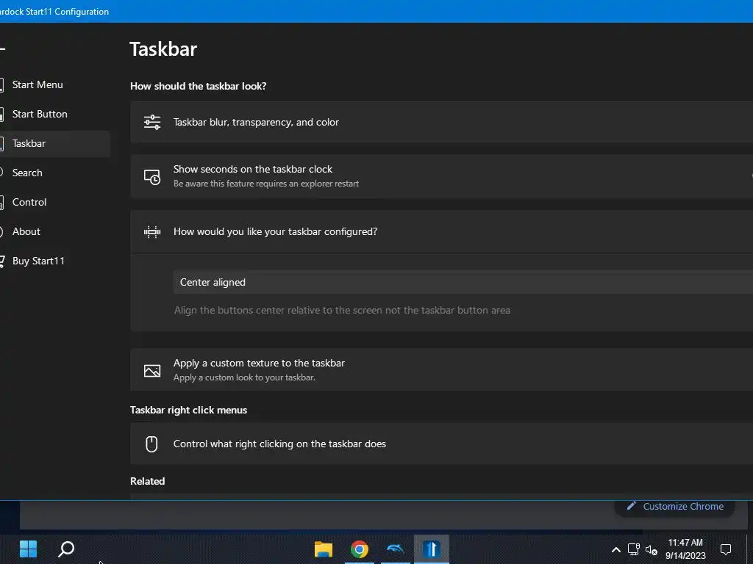Click the clock monitor icon
Viewport: 753px width, 564px height.
tap(152, 177)
